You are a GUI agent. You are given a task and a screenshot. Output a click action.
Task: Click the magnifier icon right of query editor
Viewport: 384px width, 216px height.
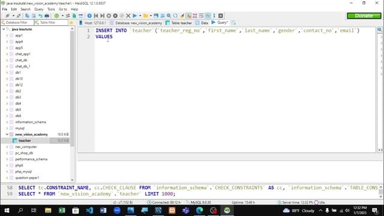click(x=380, y=30)
